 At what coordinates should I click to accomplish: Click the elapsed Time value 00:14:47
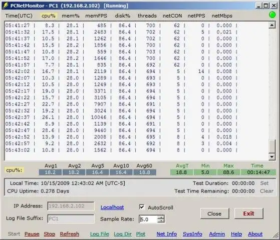258,172
